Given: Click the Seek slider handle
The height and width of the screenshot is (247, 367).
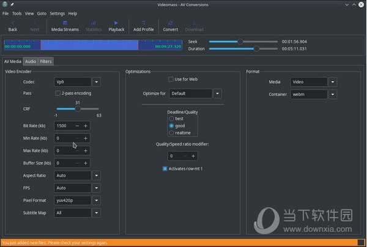Looking at the screenshot, I should click(x=240, y=42).
